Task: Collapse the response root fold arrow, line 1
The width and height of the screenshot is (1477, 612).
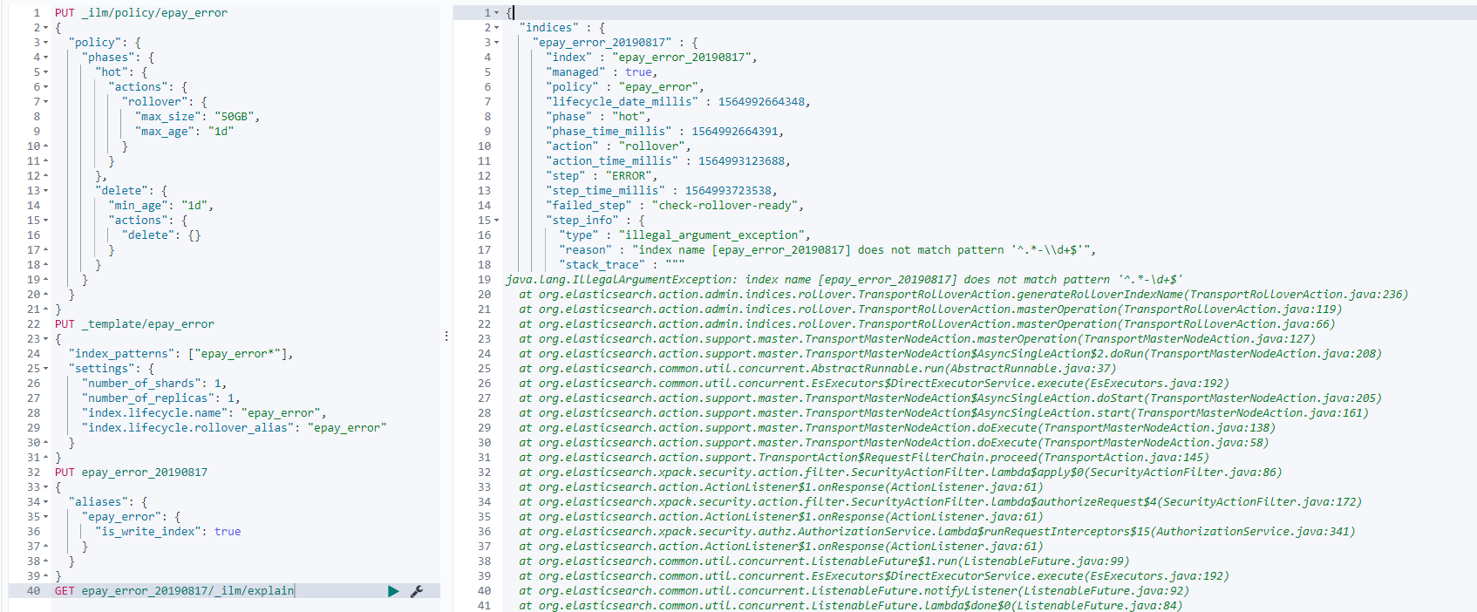Action: coord(496,13)
